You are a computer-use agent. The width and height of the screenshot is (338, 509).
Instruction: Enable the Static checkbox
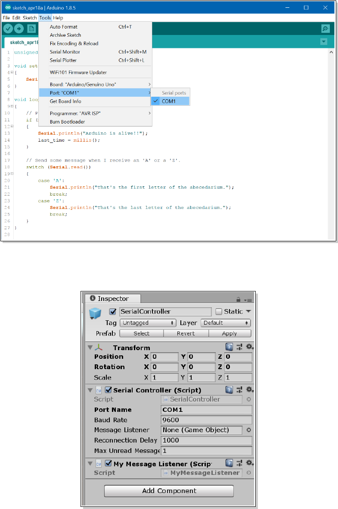219,312
